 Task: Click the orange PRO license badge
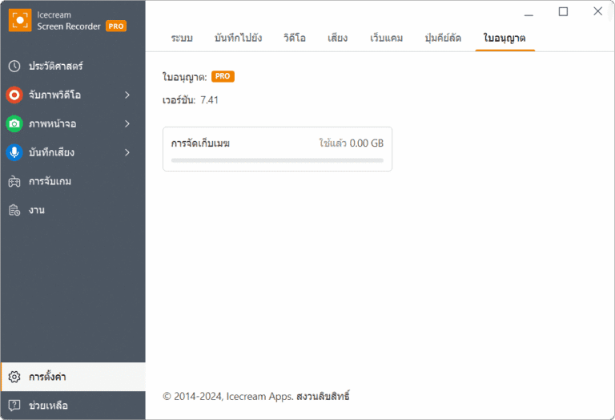(x=223, y=76)
